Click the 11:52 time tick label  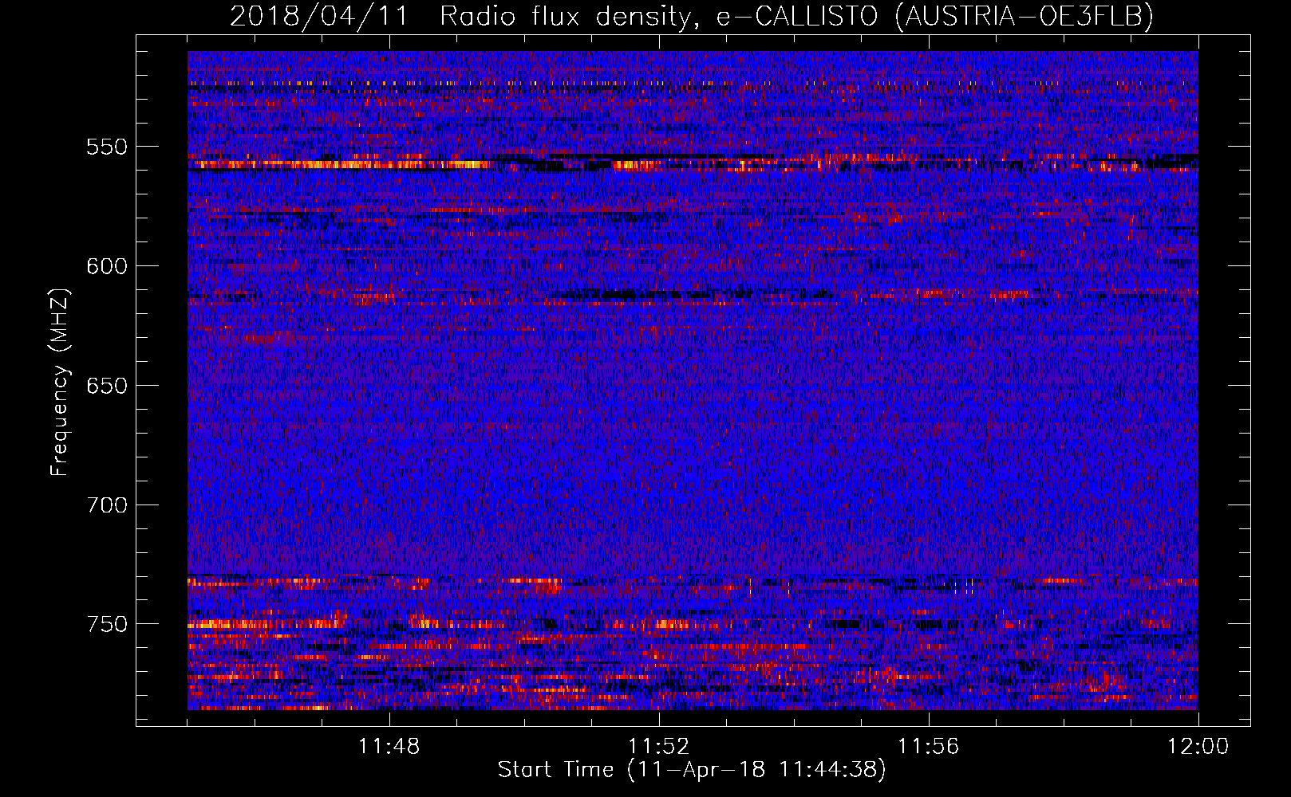tap(659, 747)
